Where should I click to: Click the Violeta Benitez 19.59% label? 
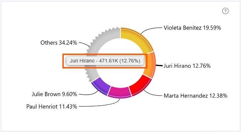click(x=192, y=28)
